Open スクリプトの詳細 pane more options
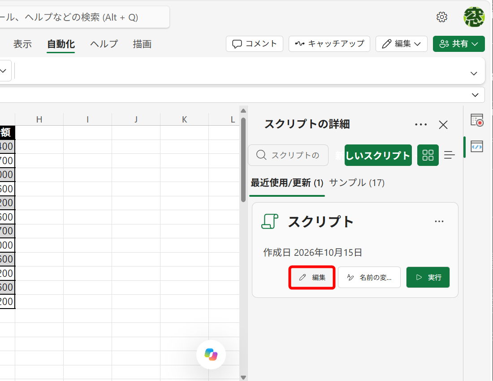The image size is (493, 381). [x=421, y=125]
